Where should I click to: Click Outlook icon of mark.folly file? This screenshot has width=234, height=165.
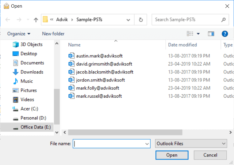click(x=71, y=88)
